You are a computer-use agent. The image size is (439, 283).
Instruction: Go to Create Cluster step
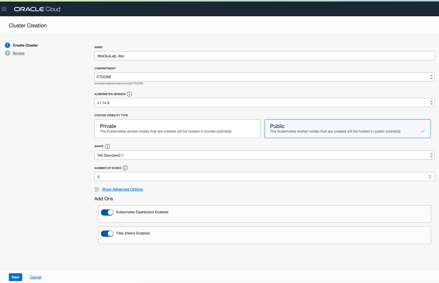click(x=25, y=45)
